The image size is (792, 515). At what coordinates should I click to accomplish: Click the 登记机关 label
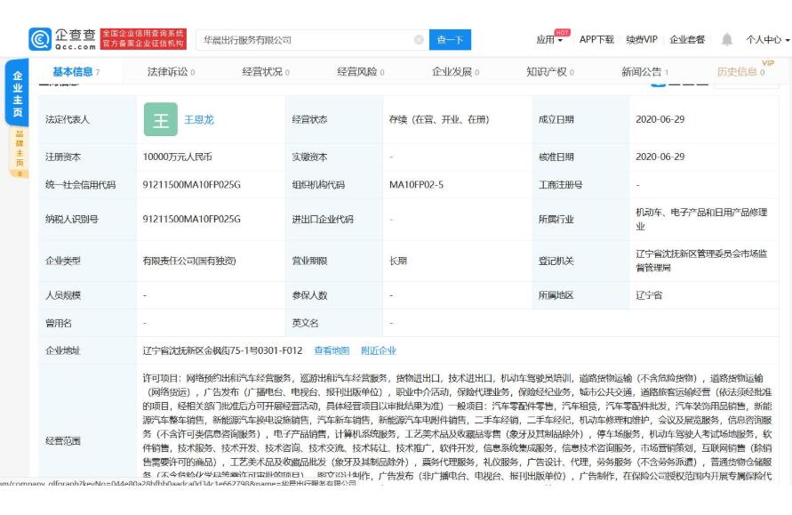(x=556, y=262)
